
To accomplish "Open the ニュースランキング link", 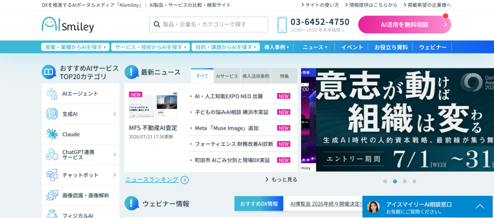I will click(152, 179).
